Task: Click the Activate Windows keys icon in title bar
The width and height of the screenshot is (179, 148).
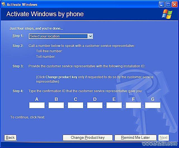Action: coord(4,4)
